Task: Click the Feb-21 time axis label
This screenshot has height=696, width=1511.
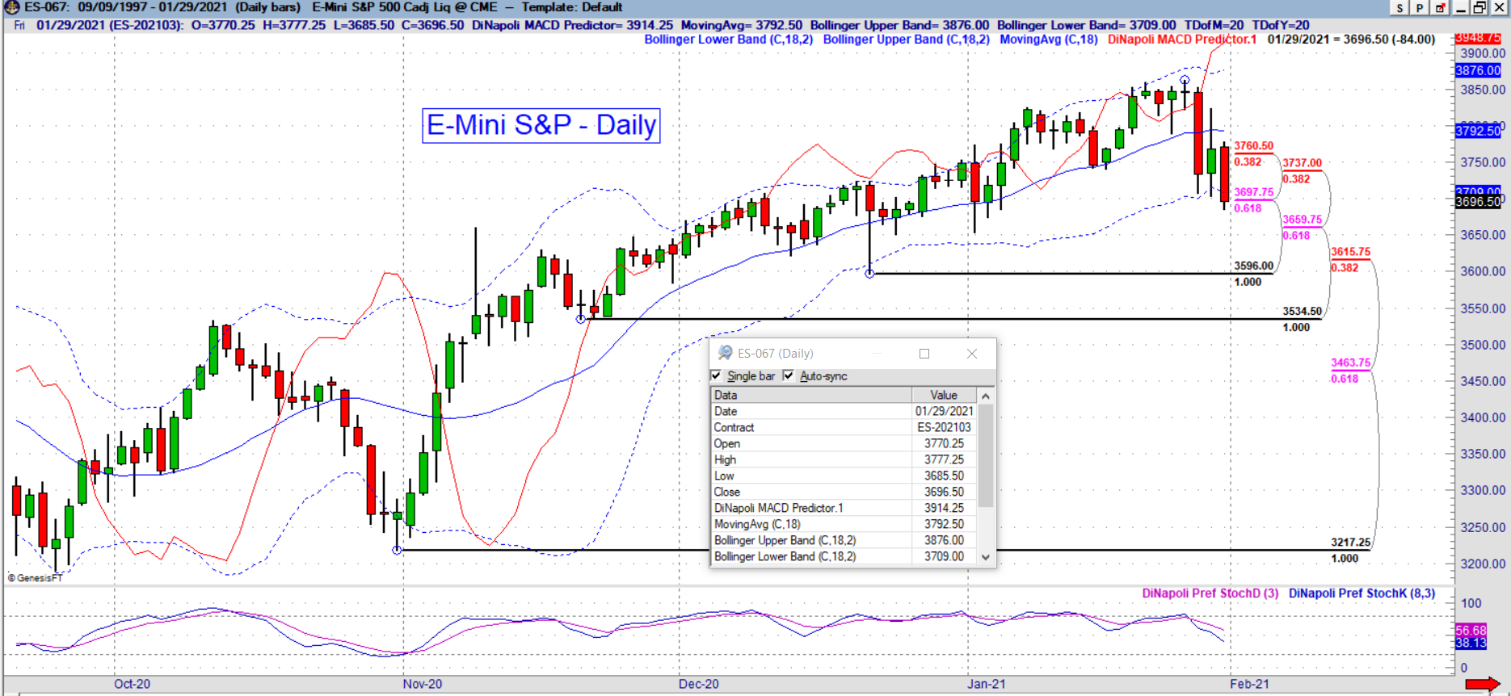Action: click(1249, 684)
